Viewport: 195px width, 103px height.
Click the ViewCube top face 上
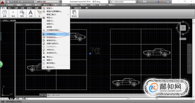[x=183, y=28]
